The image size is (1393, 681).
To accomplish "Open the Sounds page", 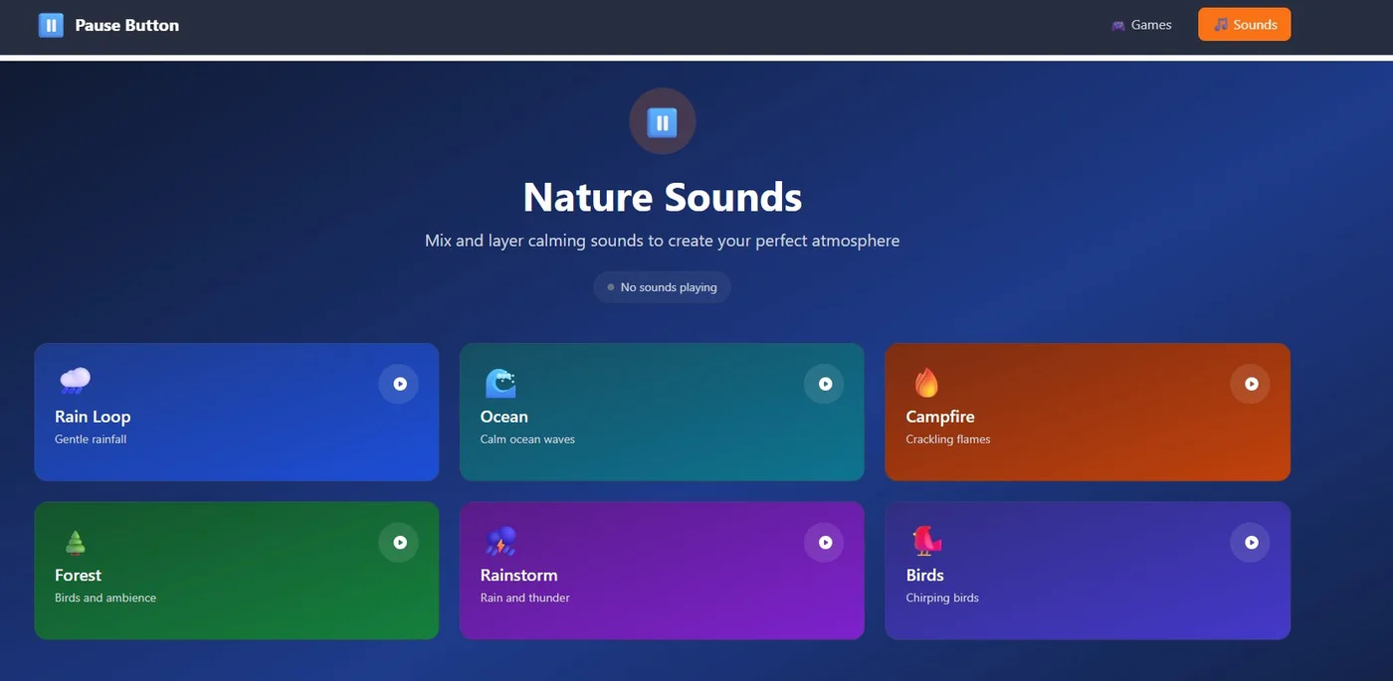I will click(1244, 24).
